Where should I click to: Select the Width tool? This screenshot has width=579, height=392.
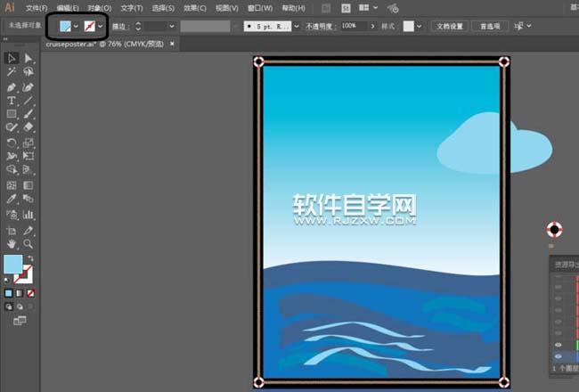[x=11, y=156]
